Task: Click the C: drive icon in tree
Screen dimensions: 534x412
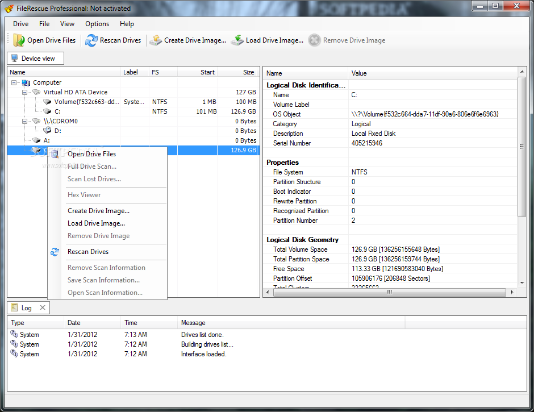Action: [47, 111]
